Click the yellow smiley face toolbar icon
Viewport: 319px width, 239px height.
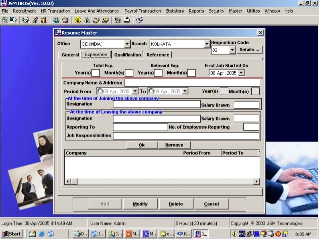coord(78,20)
